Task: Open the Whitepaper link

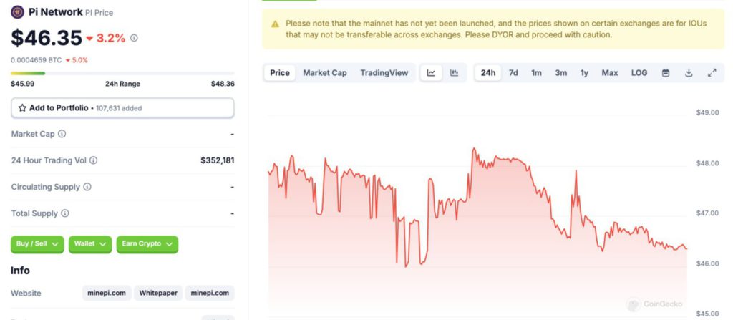Action: click(158, 293)
